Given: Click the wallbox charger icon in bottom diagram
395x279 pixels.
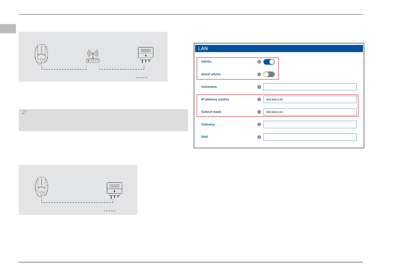Looking at the screenshot, I should (x=42, y=187).
